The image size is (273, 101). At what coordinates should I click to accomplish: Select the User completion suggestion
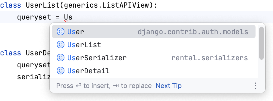click(x=153, y=32)
